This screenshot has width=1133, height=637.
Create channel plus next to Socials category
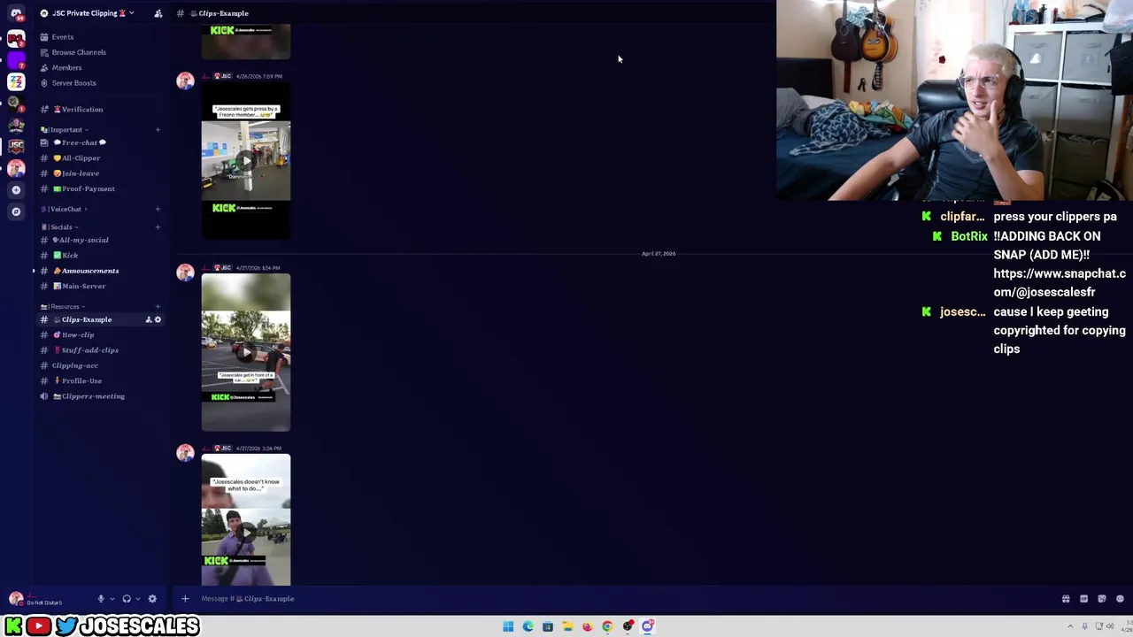[x=158, y=227]
